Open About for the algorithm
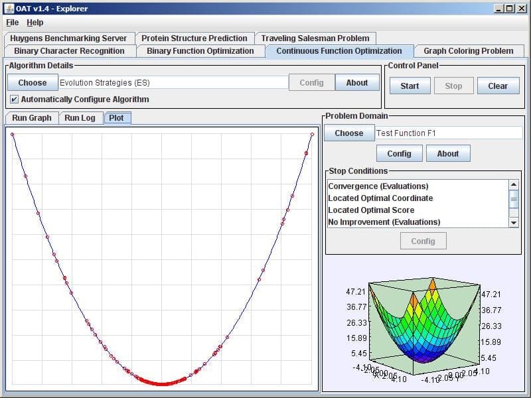The image size is (531, 398). 356,83
